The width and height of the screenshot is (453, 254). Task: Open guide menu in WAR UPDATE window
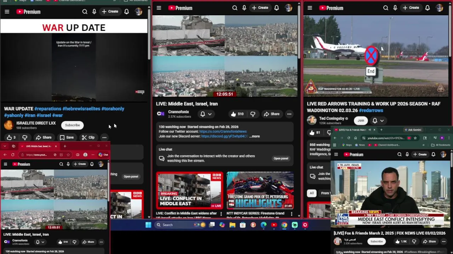coord(7,12)
